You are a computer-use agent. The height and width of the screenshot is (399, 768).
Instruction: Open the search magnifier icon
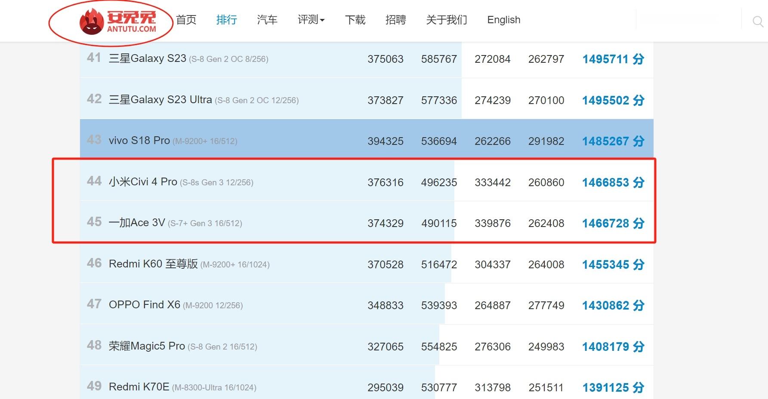(758, 21)
